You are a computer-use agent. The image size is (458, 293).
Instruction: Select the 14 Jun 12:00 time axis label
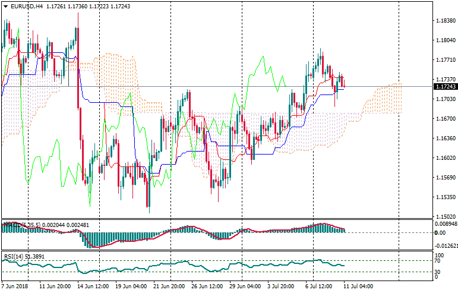click(x=91, y=286)
